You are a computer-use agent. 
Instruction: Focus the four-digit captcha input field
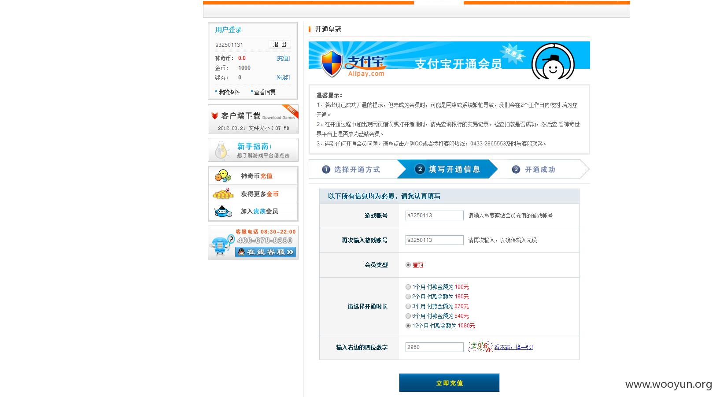[434, 347]
